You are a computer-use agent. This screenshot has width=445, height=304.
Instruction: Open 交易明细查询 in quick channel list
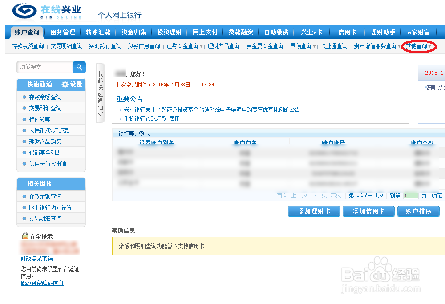click(45, 108)
